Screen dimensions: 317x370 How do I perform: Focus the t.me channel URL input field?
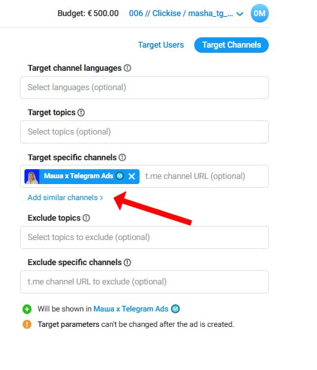pos(204,176)
